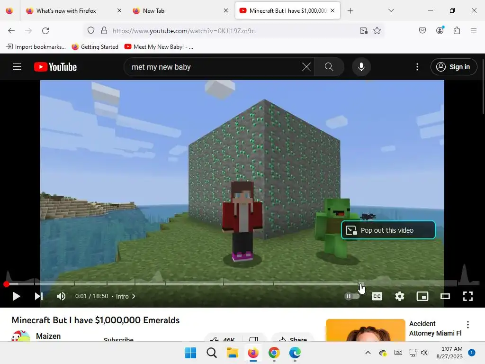Open Firefox application menu
Viewport: 485px width, 364px height.
click(x=474, y=30)
